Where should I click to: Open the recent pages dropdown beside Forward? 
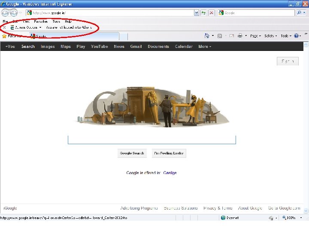coord(20,13)
